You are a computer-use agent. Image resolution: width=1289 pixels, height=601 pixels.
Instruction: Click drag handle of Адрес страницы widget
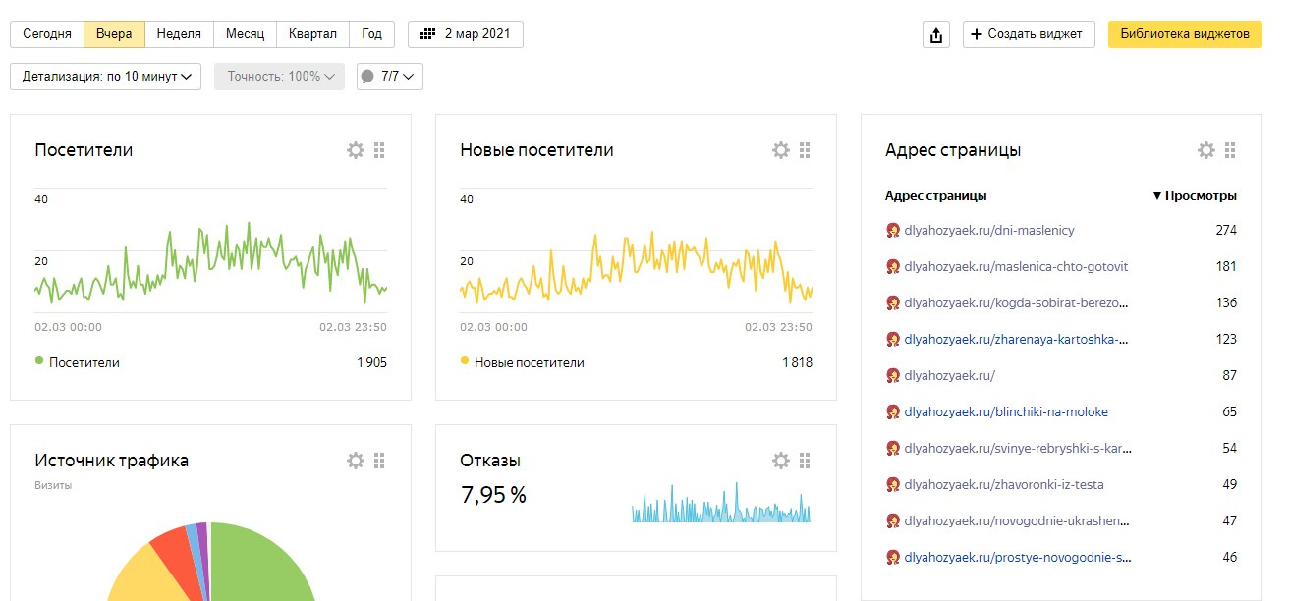pyautogui.click(x=1230, y=150)
